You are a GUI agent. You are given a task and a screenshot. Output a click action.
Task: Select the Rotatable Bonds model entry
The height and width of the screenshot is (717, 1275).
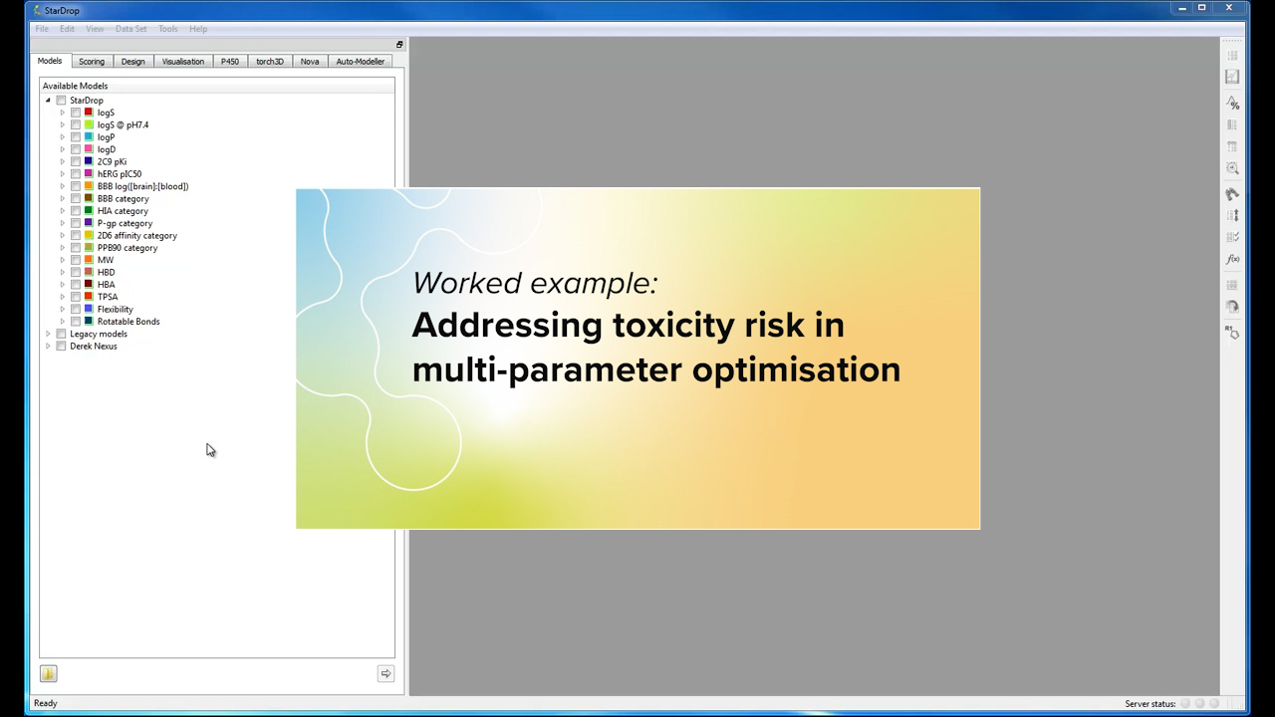click(x=127, y=321)
